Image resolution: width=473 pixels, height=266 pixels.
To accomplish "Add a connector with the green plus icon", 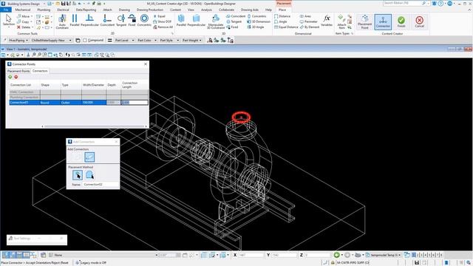I will coord(10,77).
